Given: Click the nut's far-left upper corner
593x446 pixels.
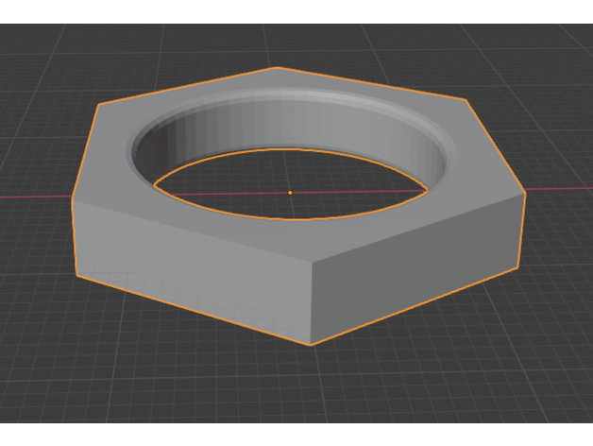Looking at the screenshot, I should (x=74, y=198).
